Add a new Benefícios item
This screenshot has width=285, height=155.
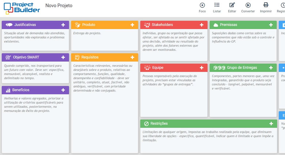click(x=63, y=90)
